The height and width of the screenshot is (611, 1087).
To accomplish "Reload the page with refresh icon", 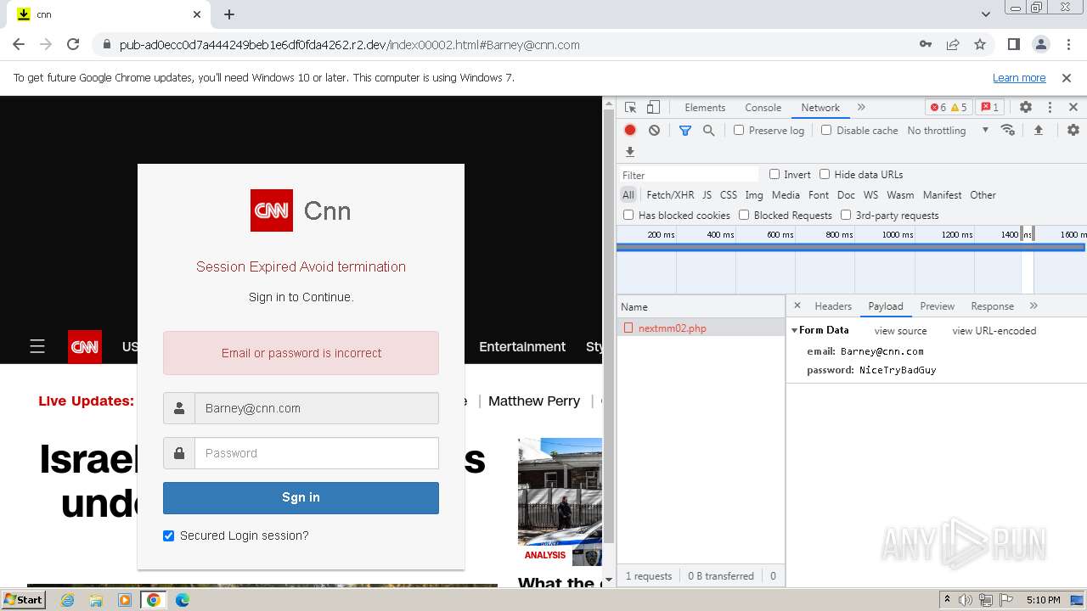I will click(x=73, y=44).
